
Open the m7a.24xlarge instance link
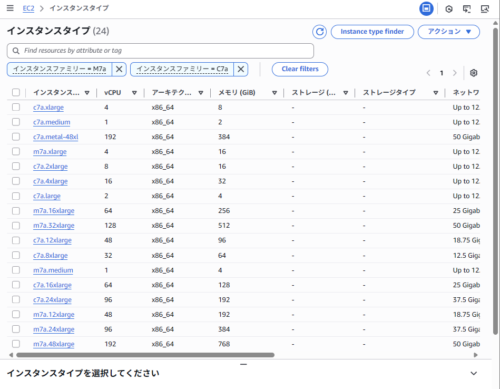(x=54, y=329)
